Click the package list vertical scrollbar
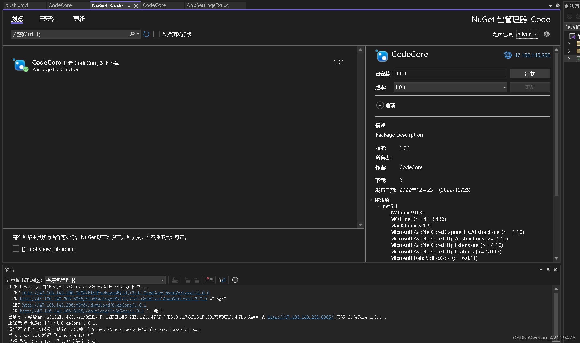The width and height of the screenshot is (580, 343). (x=360, y=137)
